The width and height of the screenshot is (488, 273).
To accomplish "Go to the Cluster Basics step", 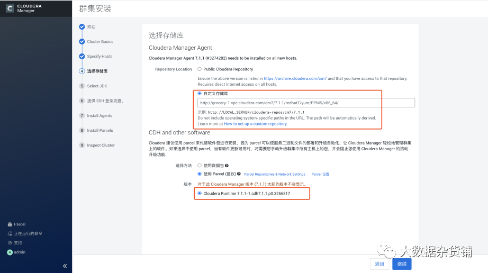I will click(x=100, y=41).
